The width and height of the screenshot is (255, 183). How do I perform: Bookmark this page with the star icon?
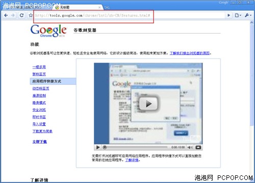[x=31, y=15]
